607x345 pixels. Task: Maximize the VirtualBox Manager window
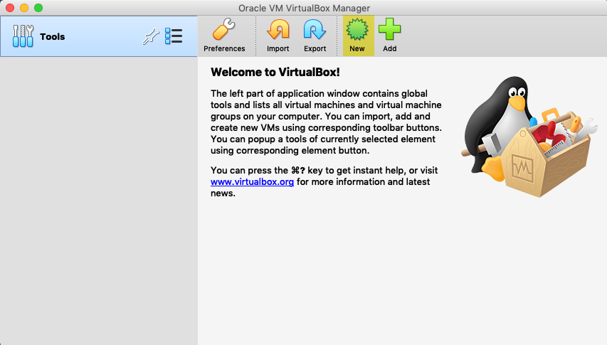coord(38,8)
